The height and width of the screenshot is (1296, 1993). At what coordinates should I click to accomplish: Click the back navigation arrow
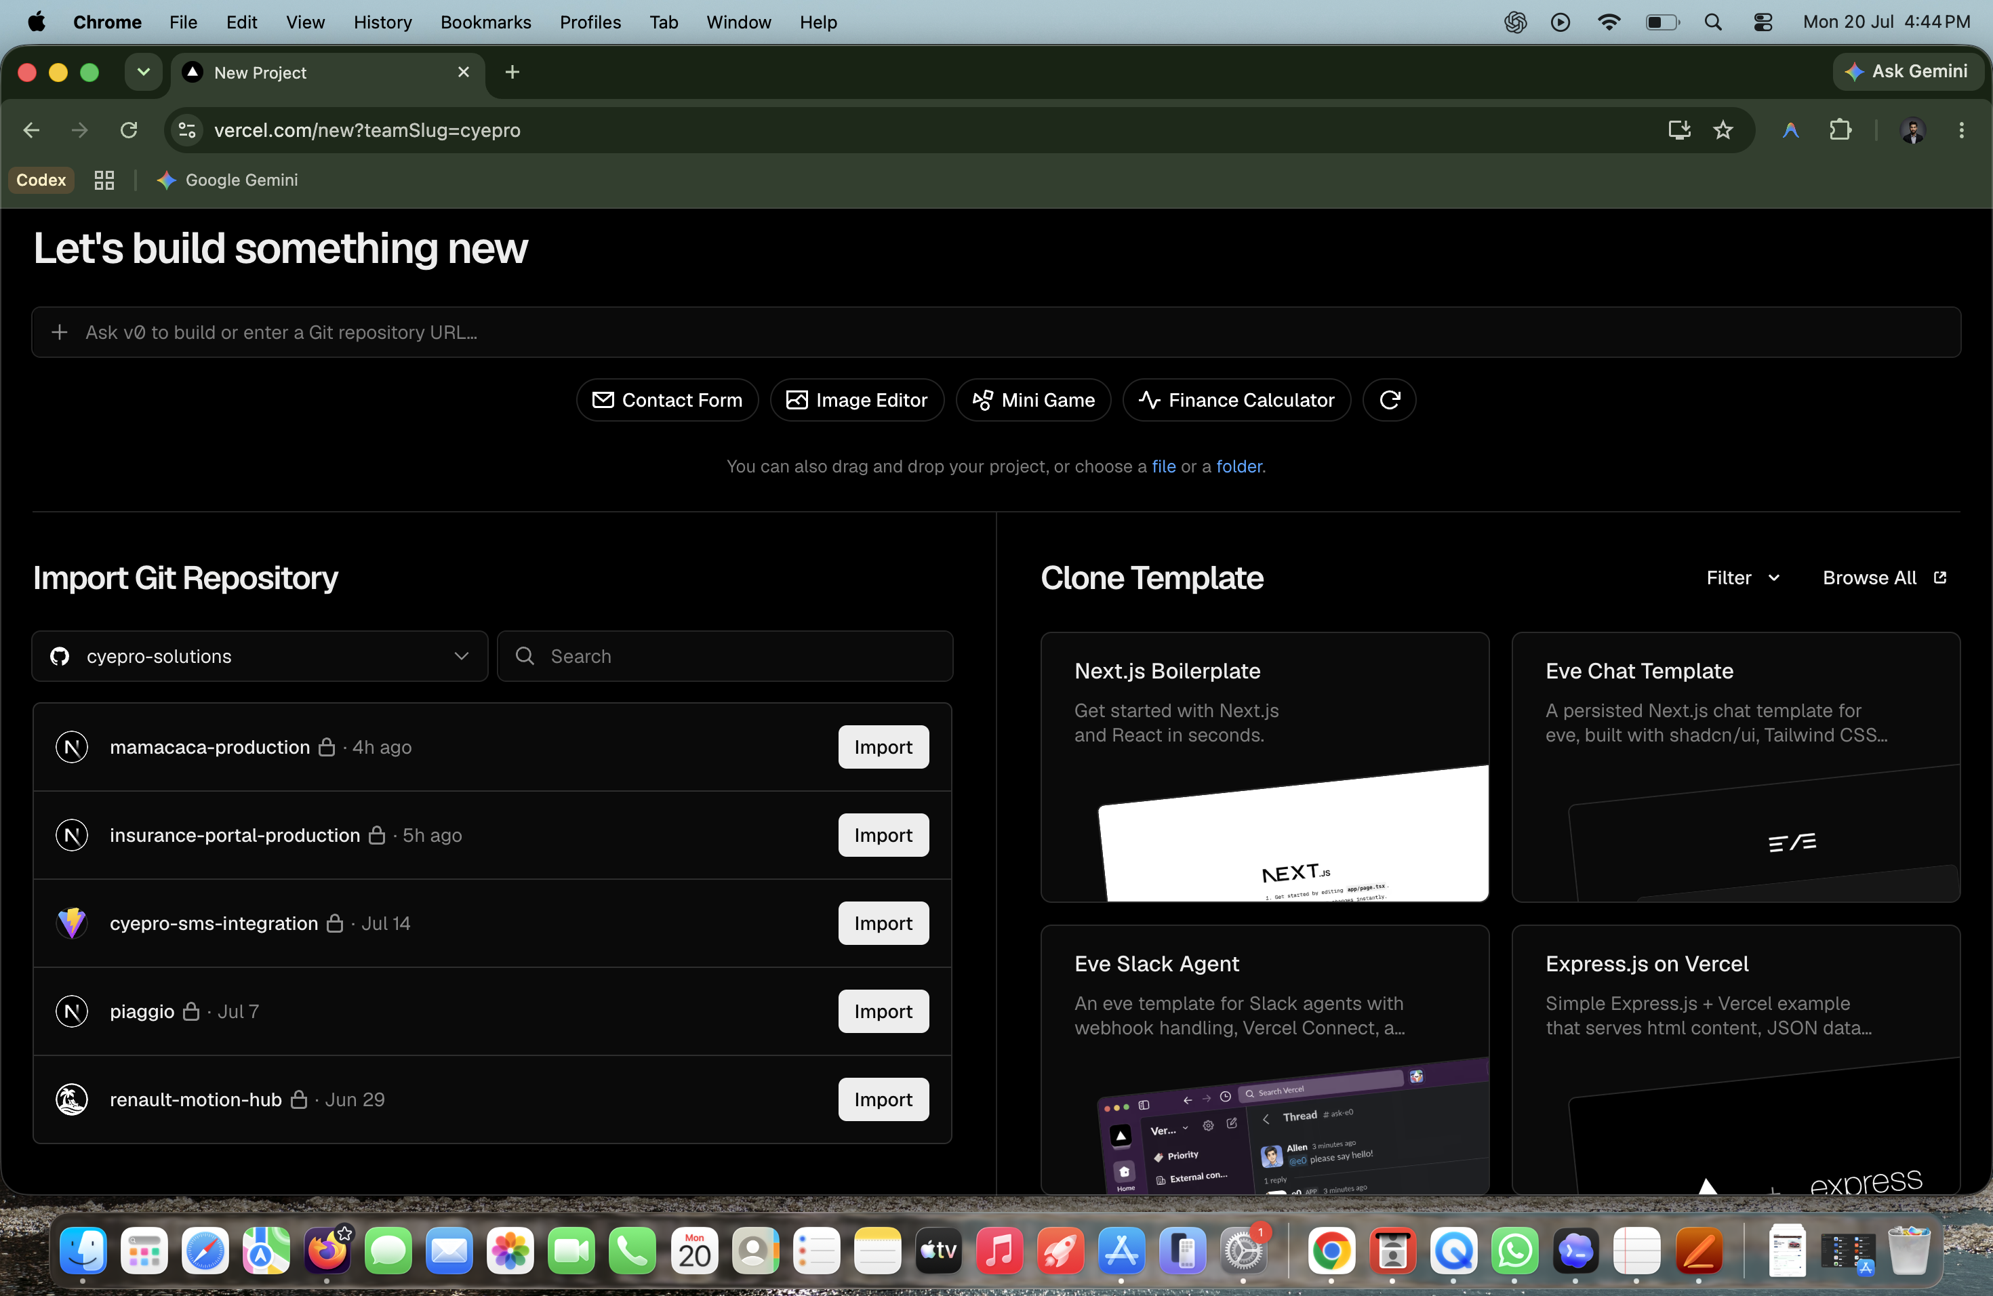coord(32,129)
